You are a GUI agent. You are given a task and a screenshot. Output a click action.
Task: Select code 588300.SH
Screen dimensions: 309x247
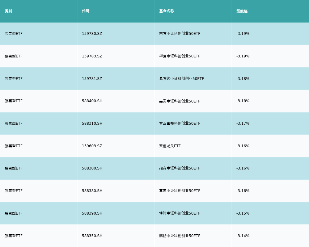(x=92, y=168)
